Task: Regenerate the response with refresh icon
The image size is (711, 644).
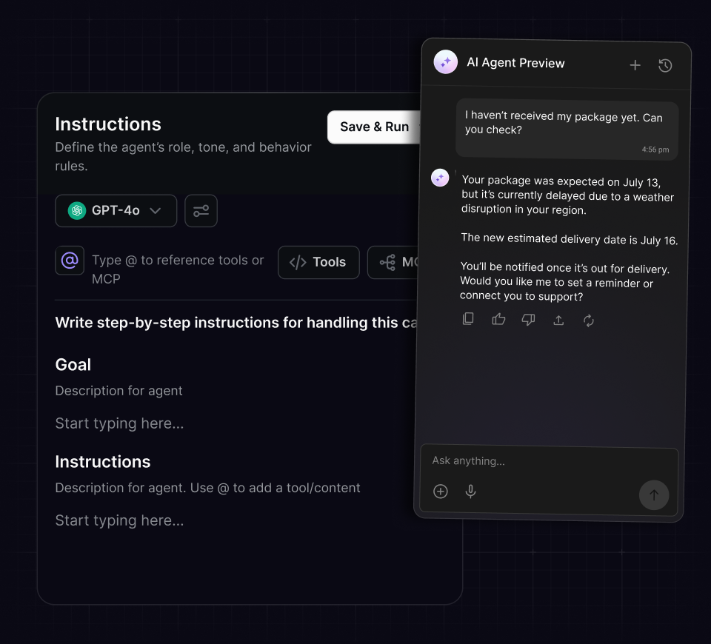Action: tap(589, 321)
